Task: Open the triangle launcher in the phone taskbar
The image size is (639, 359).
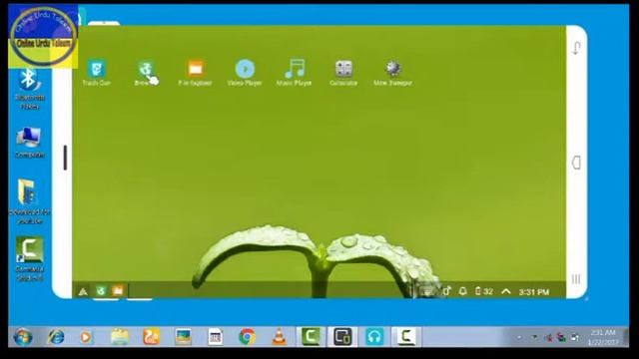Action: click(x=83, y=291)
